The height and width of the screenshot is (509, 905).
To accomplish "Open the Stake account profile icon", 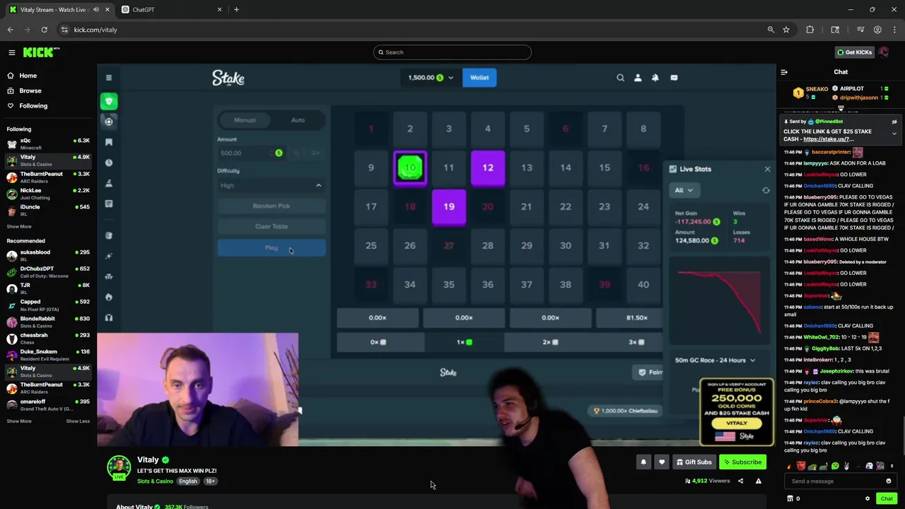I will (x=638, y=78).
